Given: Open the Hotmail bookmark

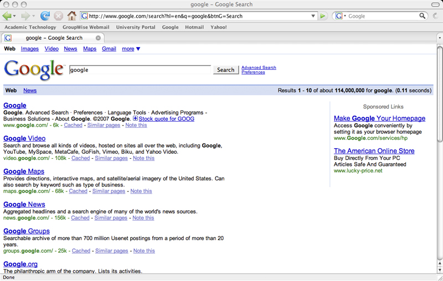Looking at the screenshot, I should coord(194,27).
